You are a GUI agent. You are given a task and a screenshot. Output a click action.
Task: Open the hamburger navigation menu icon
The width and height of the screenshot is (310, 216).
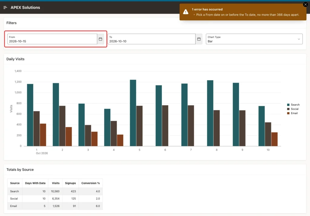coord(5,8)
